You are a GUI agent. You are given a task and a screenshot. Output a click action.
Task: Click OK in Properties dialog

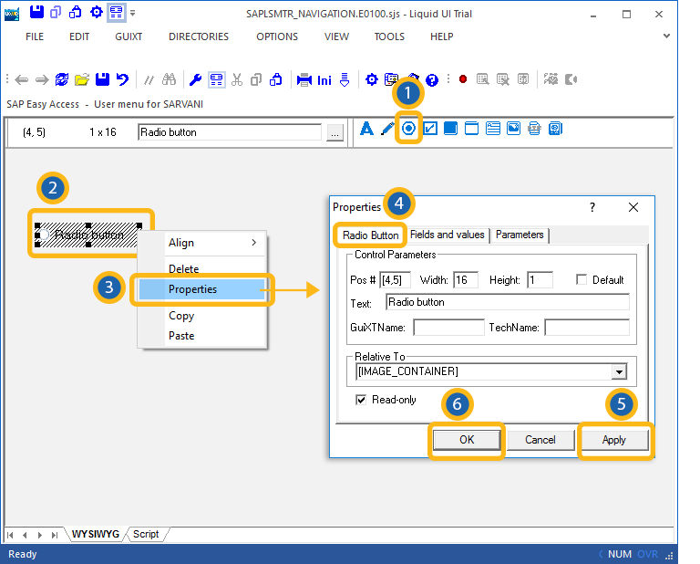[x=466, y=440]
